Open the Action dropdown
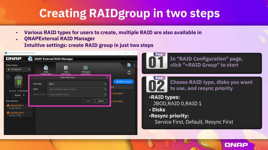Viewport: 268px width, 150px height. click(18, 95)
